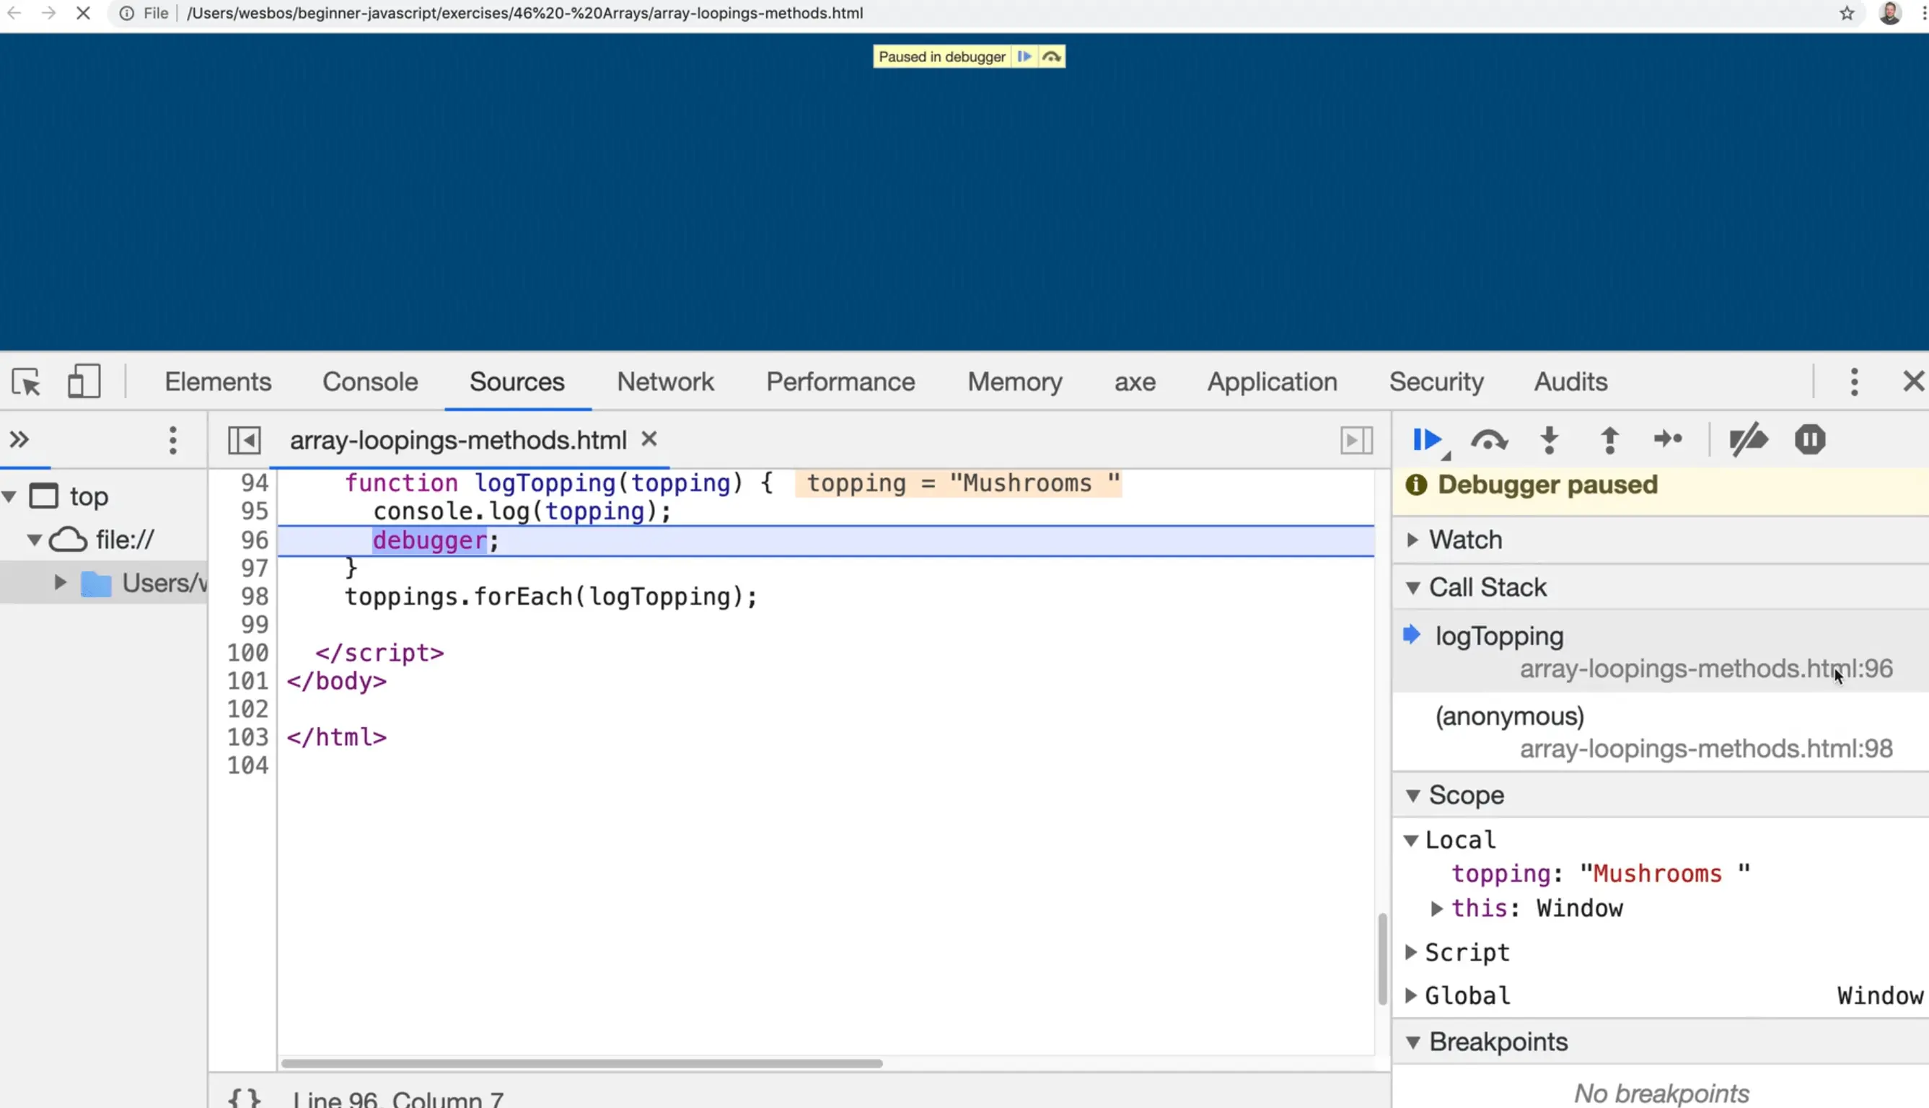This screenshot has height=1108, width=1929.
Task: Click the horizontal editor scrollbar
Action: (x=582, y=1063)
